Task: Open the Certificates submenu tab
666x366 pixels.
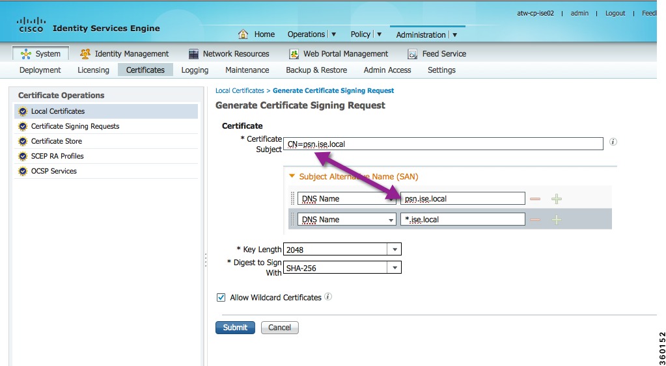Action: click(x=145, y=70)
